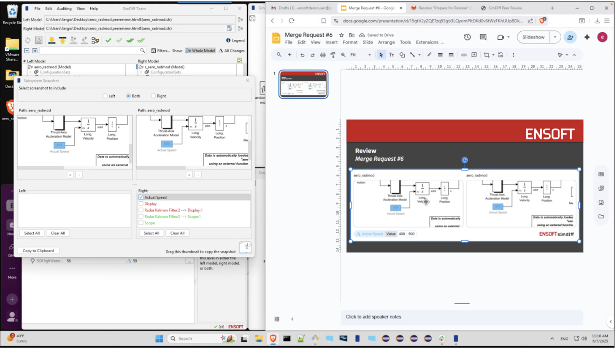Expand ConfigurationSets in Right Model tree
Image resolution: width=615 pixels, height=348 pixels.
pyautogui.click(x=141, y=72)
